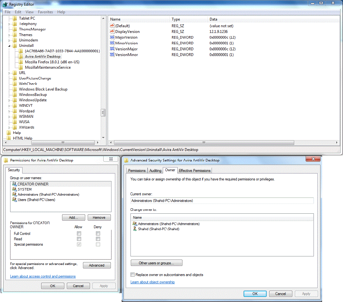The width and height of the screenshot is (343, 302).
Task: Expand the WINEVT key
Action: [9, 106]
